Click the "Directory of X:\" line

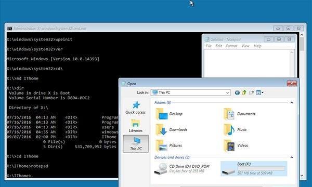coord(29,108)
